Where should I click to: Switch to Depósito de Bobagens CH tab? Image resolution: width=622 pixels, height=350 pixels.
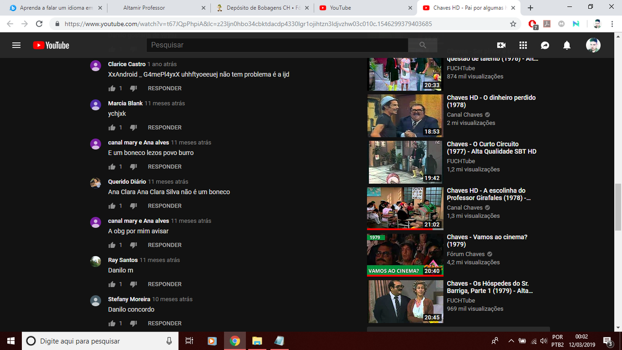(x=262, y=8)
